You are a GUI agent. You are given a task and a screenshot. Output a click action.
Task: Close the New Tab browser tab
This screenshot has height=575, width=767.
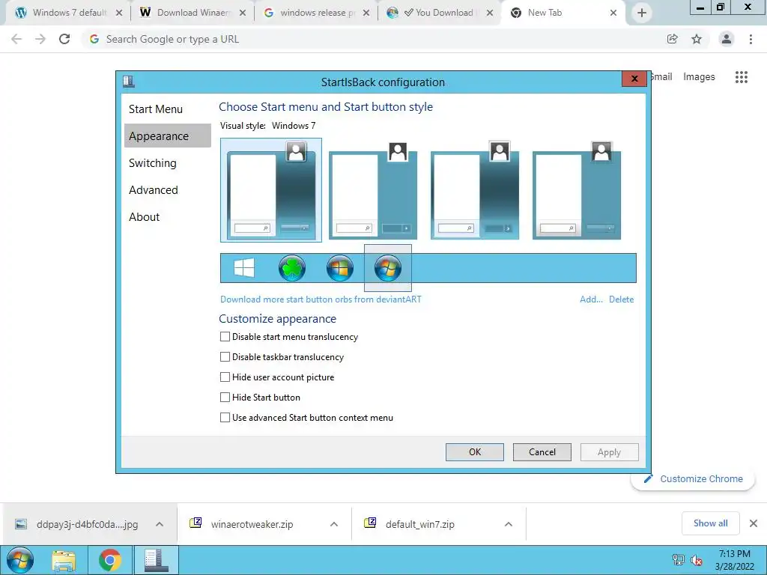(x=613, y=13)
